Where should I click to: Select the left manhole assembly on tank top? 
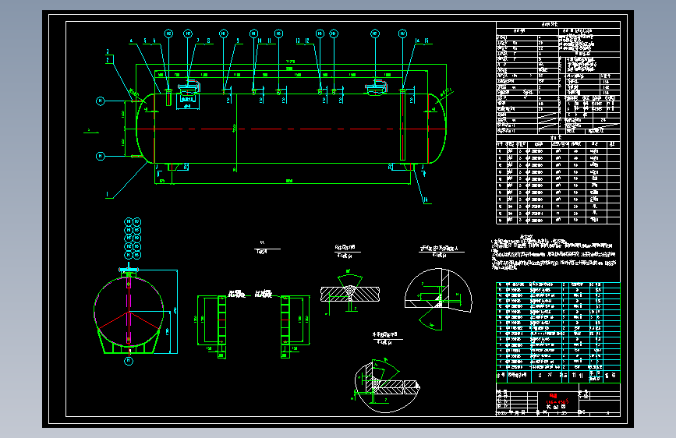click(189, 87)
